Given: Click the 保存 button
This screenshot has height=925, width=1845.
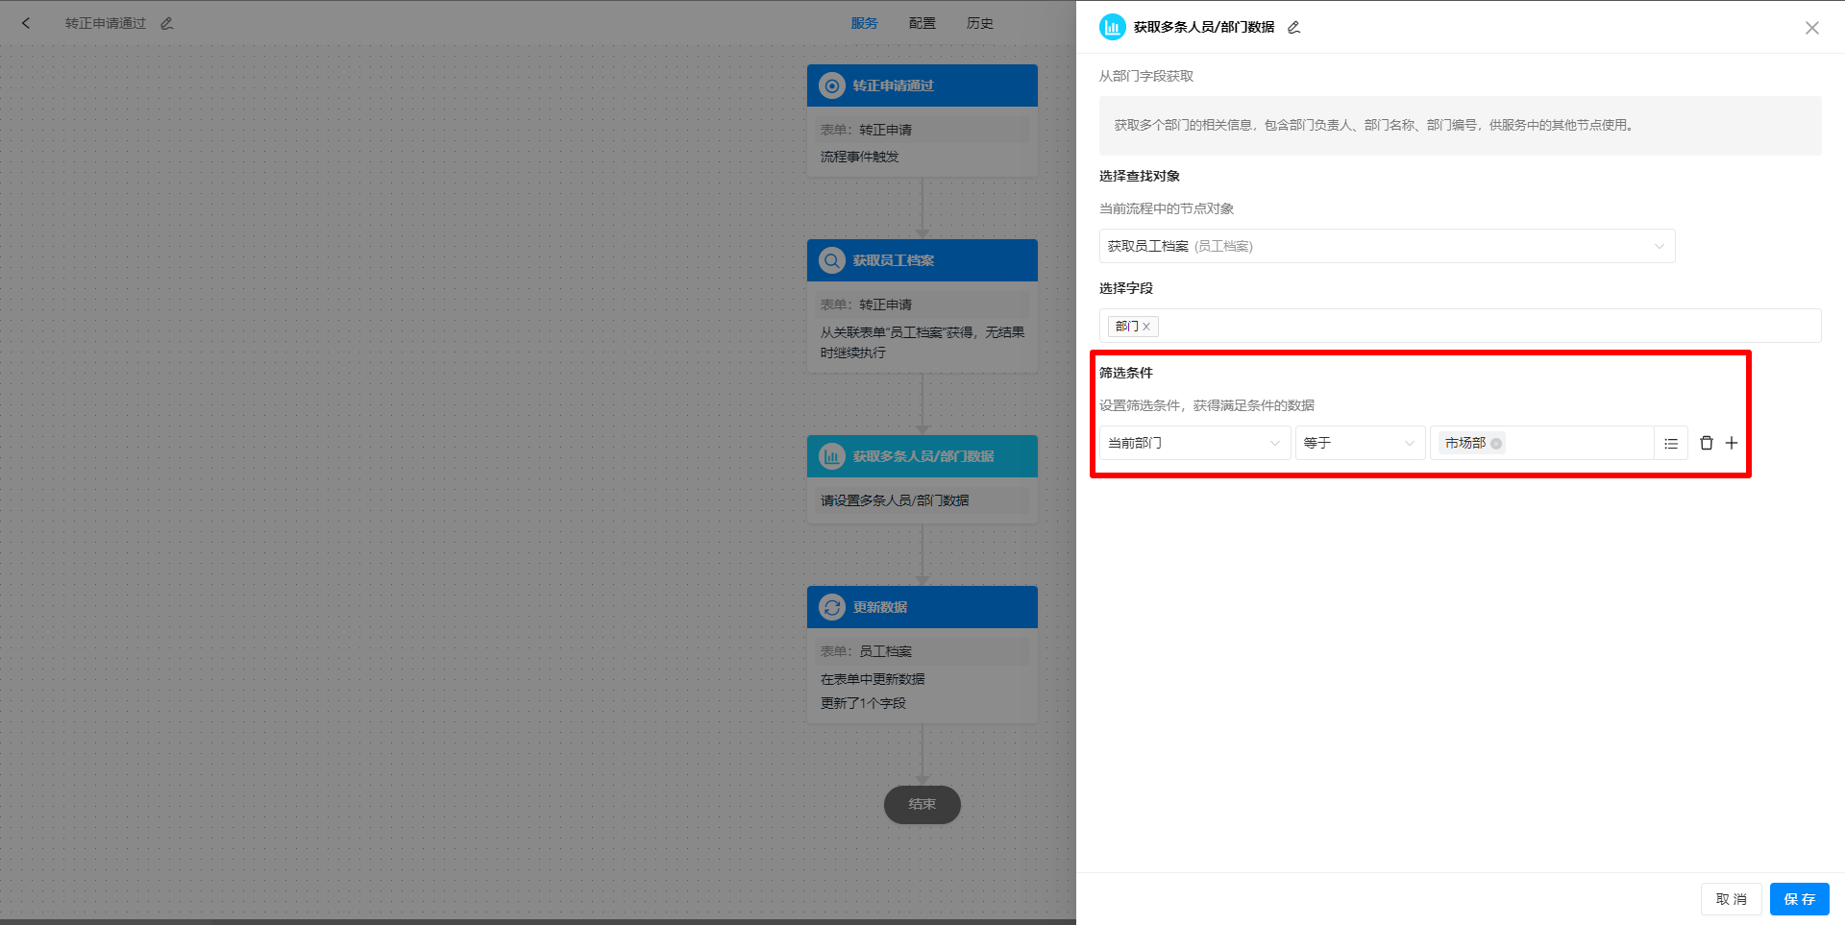Looking at the screenshot, I should coord(1799,899).
